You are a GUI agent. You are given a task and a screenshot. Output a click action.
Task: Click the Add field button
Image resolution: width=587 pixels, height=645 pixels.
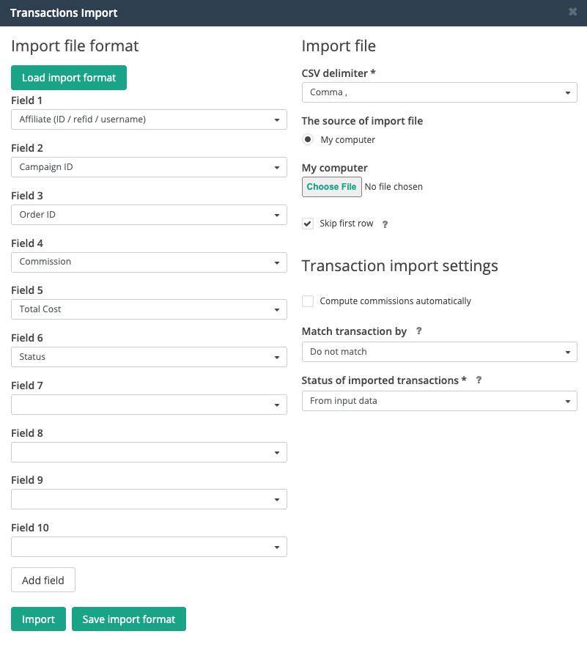[43, 580]
